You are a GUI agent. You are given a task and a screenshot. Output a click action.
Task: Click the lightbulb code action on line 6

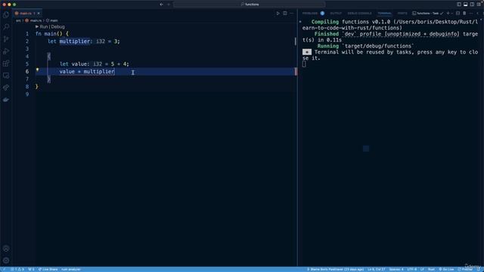[x=37, y=70]
